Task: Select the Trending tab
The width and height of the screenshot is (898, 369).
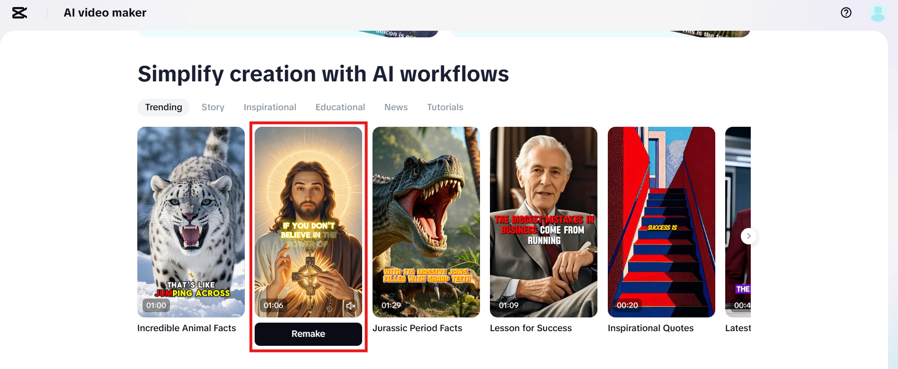Action: 163,107
